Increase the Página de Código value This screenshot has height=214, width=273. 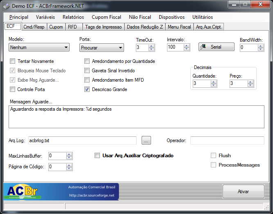(69, 165)
